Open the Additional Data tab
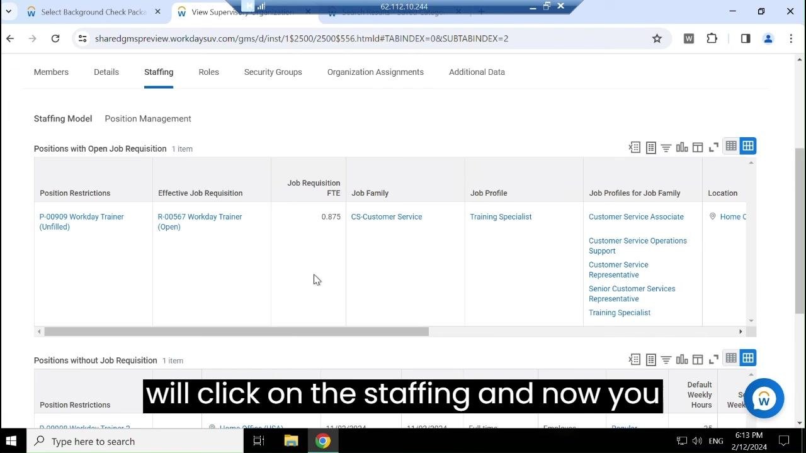 [x=477, y=72]
